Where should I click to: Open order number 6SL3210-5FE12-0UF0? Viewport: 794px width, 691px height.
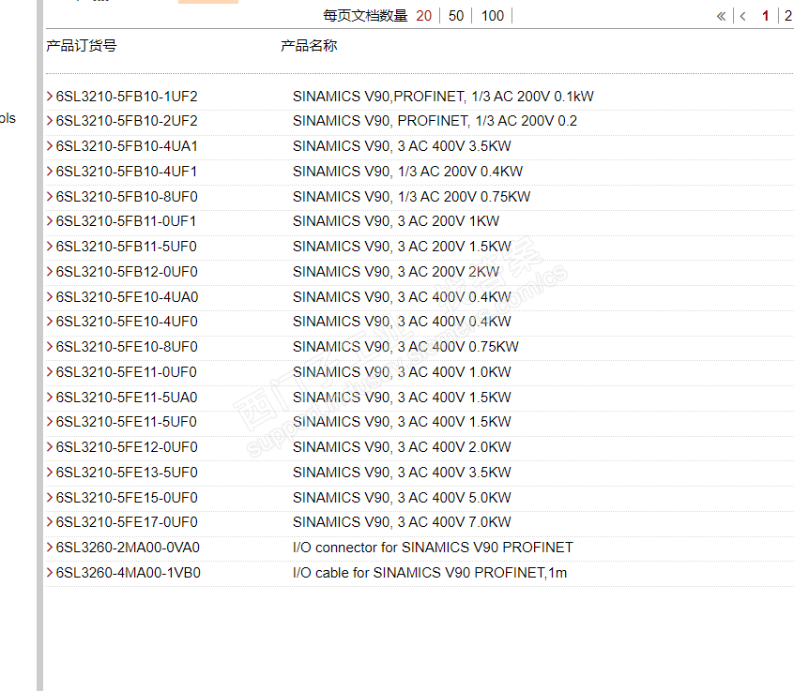click(x=127, y=446)
